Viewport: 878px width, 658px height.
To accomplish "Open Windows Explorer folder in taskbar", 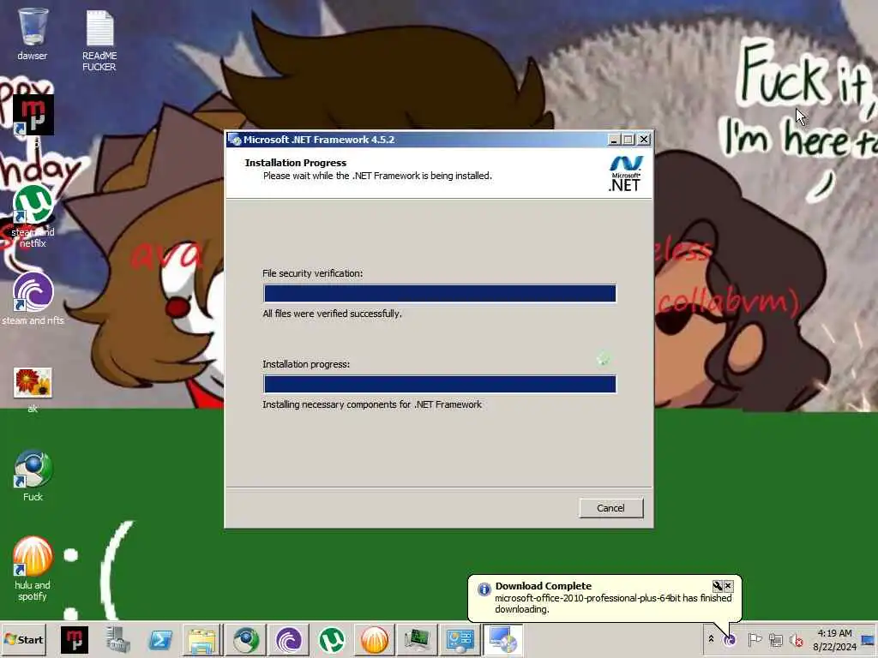I will (202, 639).
